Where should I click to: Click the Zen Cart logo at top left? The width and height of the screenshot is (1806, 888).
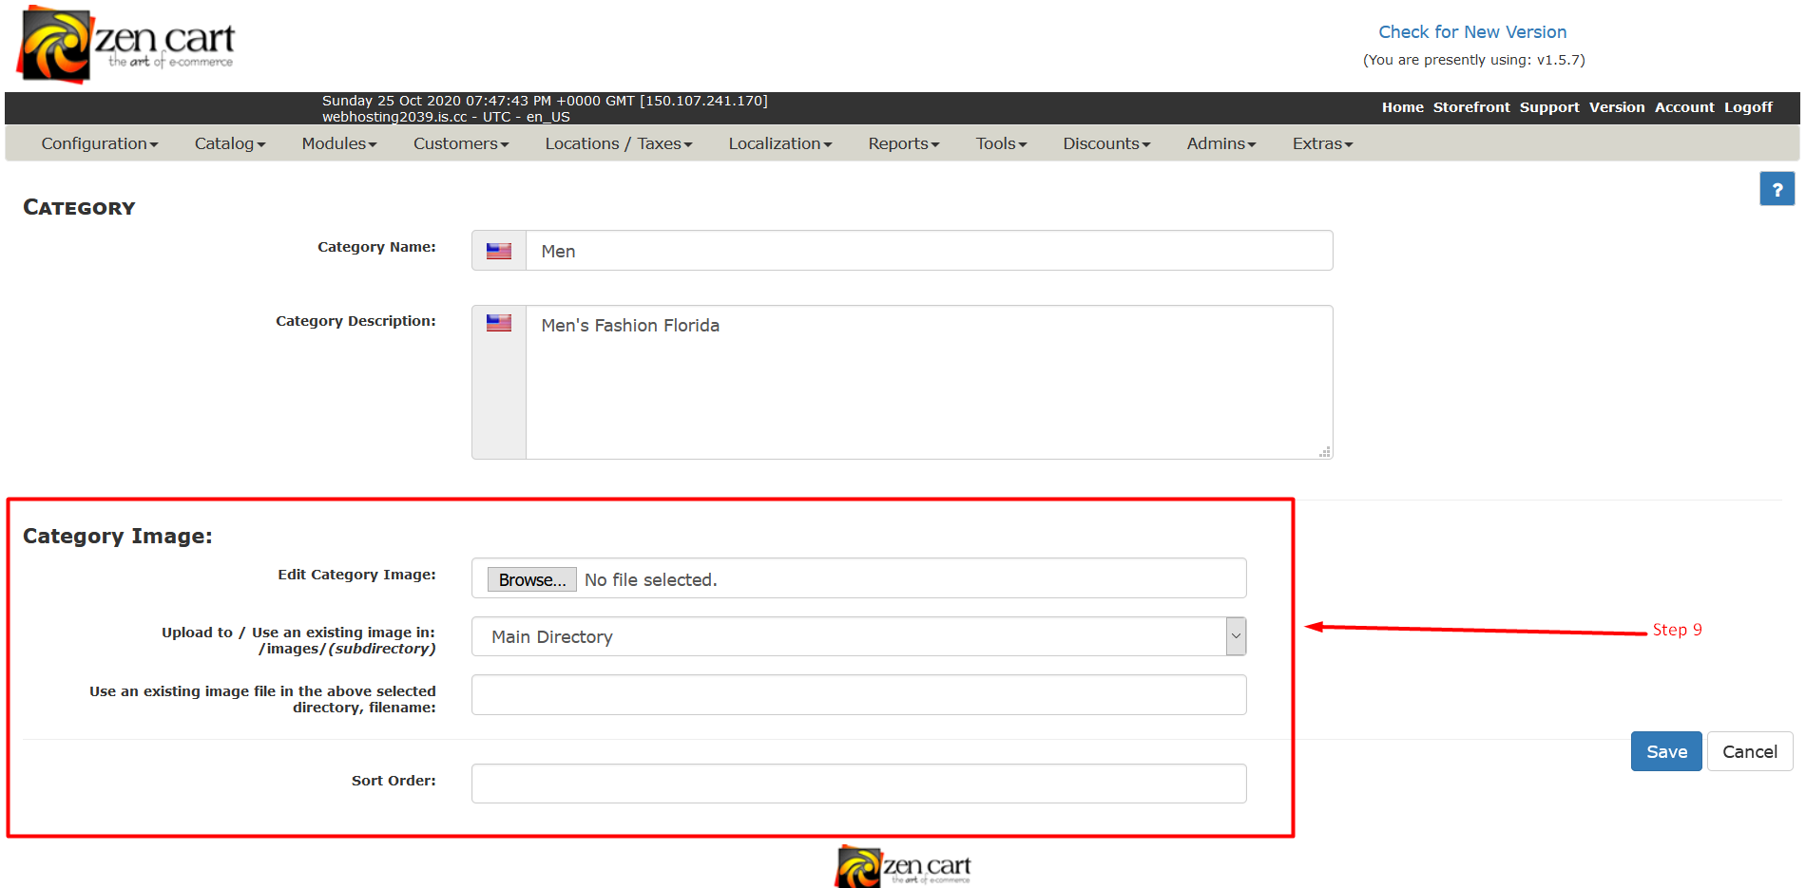125,45
